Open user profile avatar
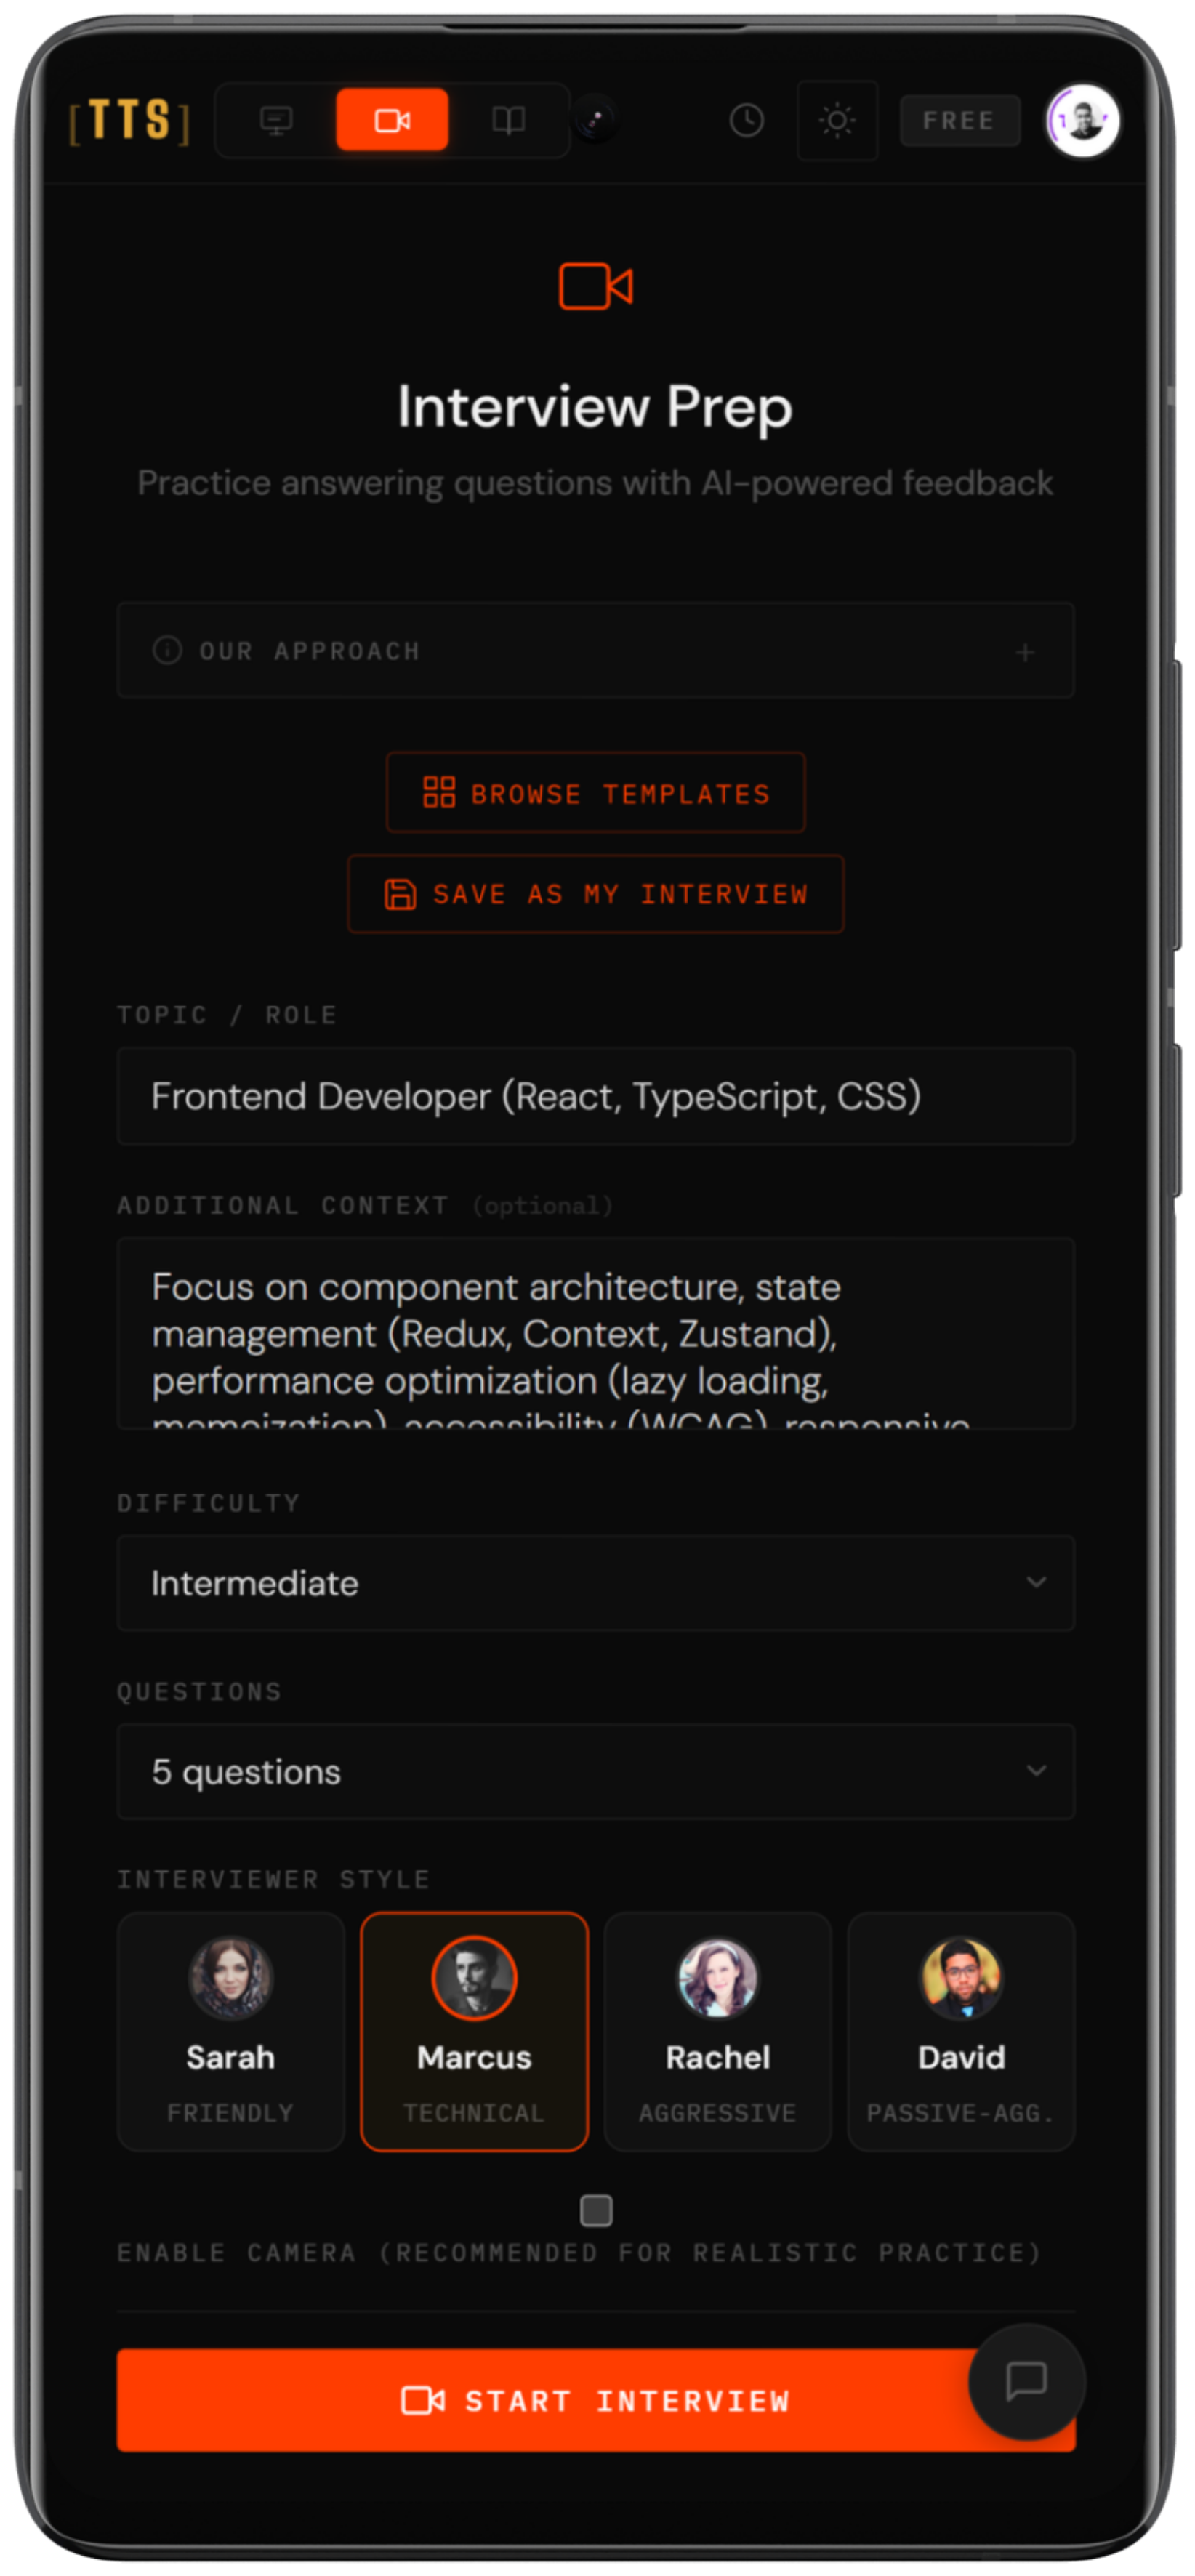This screenshot has height=2576, width=1195. [1083, 121]
